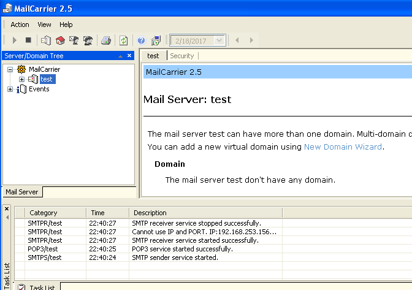
Task: Click the Stop service square icon
Action: point(28,40)
